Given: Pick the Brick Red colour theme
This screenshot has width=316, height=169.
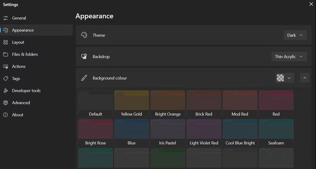Looking at the screenshot, I should coord(203,104).
